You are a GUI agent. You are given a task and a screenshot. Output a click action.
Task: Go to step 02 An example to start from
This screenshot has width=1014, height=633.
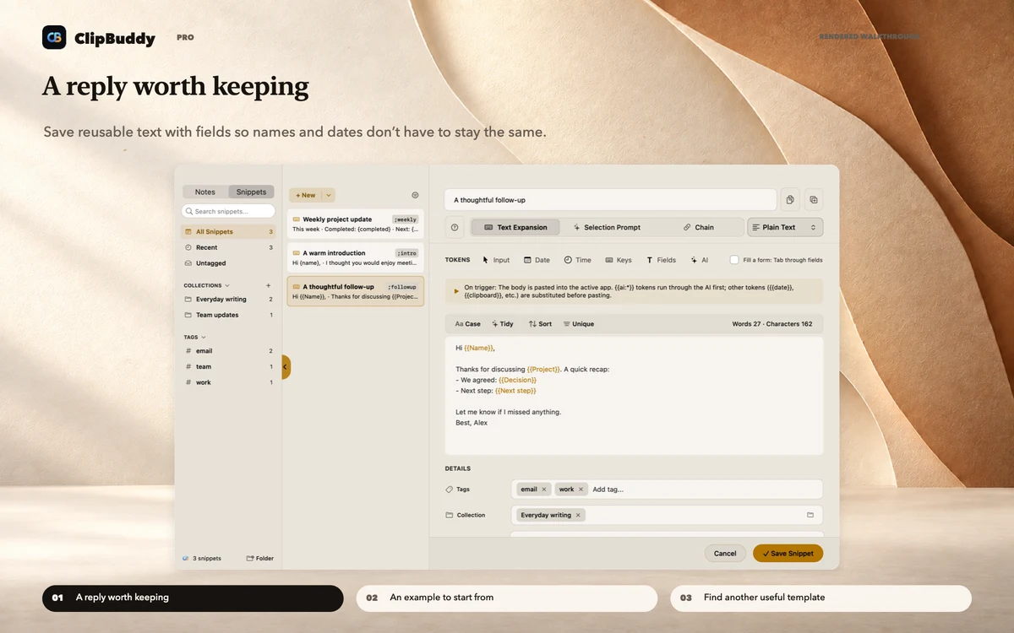coord(507,598)
